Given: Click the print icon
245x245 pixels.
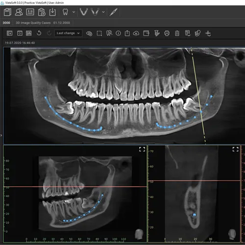Looking at the screenshot, I should 167,33.
